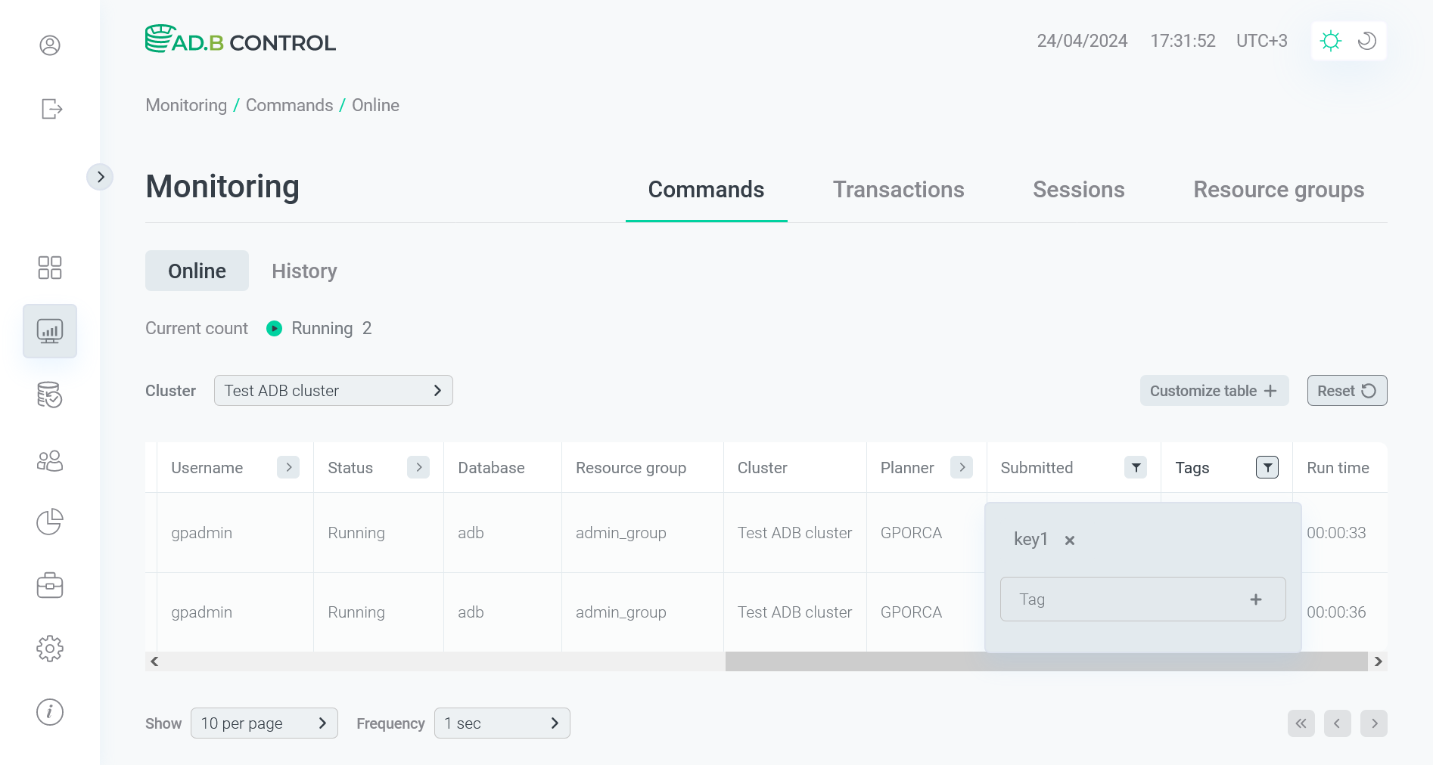Image resolution: width=1433 pixels, height=765 pixels.
Task: Open the pie chart reports icon
Action: pos(50,522)
